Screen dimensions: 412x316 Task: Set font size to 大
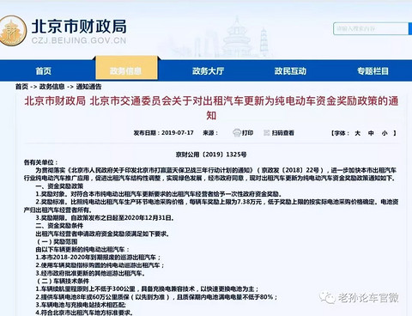357,133
